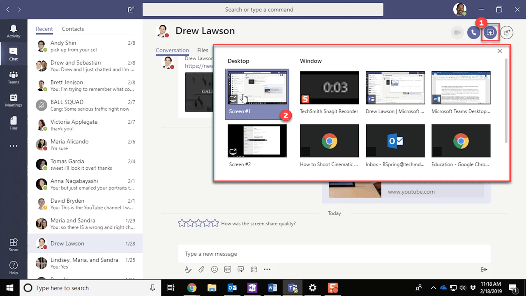Click the screen share icon in chat header
This screenshot has height=296, width=526.
[x=490, y=32]
